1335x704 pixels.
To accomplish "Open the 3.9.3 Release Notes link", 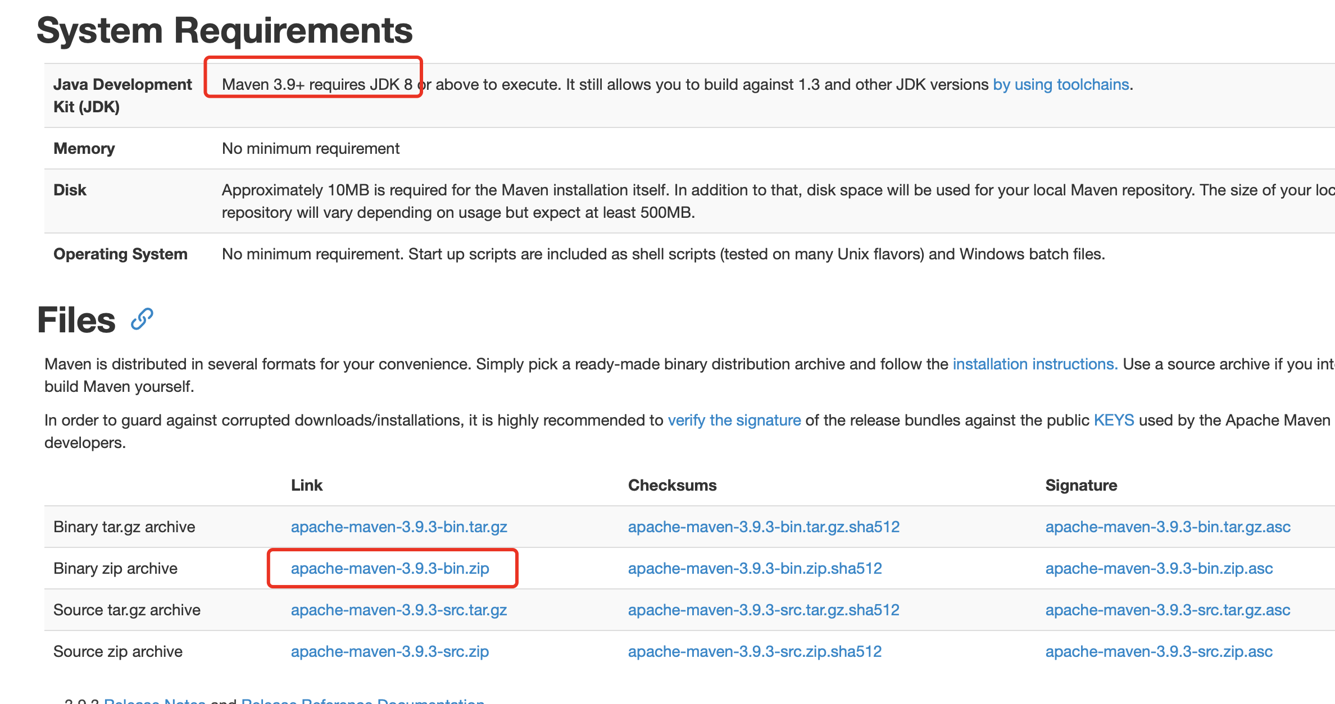I will point(155,700).
